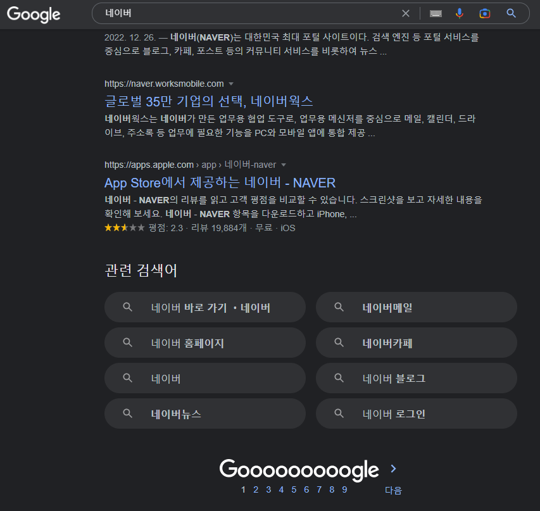Viewport: 540px width, 511px height.
Task: Click magnifier icon in 네이버메일 chip
Action: 339,307
